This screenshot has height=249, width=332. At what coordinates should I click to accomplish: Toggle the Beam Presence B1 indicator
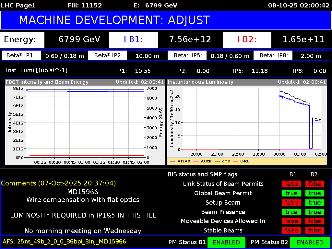point(291,212)
